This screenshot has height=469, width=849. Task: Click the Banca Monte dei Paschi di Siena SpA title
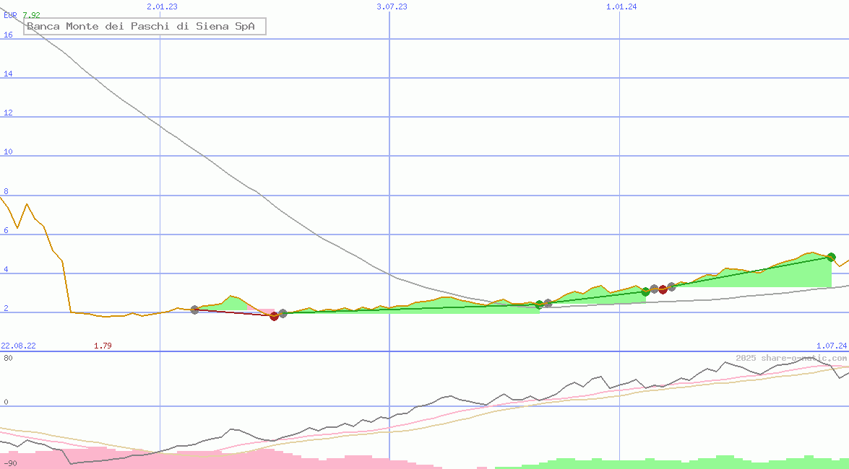point(145,26)
